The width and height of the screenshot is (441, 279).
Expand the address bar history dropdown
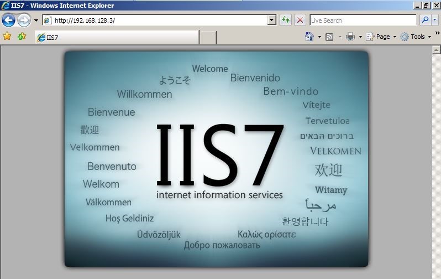272,20
